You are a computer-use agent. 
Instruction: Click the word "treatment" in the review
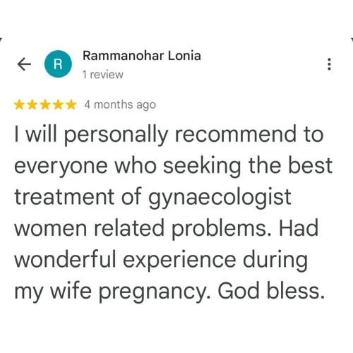pos(64,197)
